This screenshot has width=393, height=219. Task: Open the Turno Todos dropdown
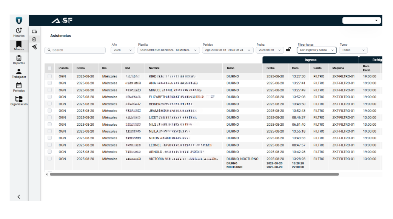click(353, 50)
